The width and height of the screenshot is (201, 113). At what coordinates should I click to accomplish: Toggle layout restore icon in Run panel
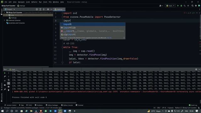pos(5,85)
